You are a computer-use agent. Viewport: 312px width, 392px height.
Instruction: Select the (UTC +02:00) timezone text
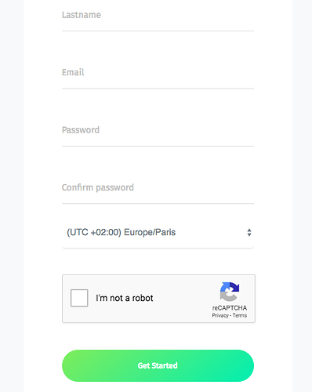[94, 232]
